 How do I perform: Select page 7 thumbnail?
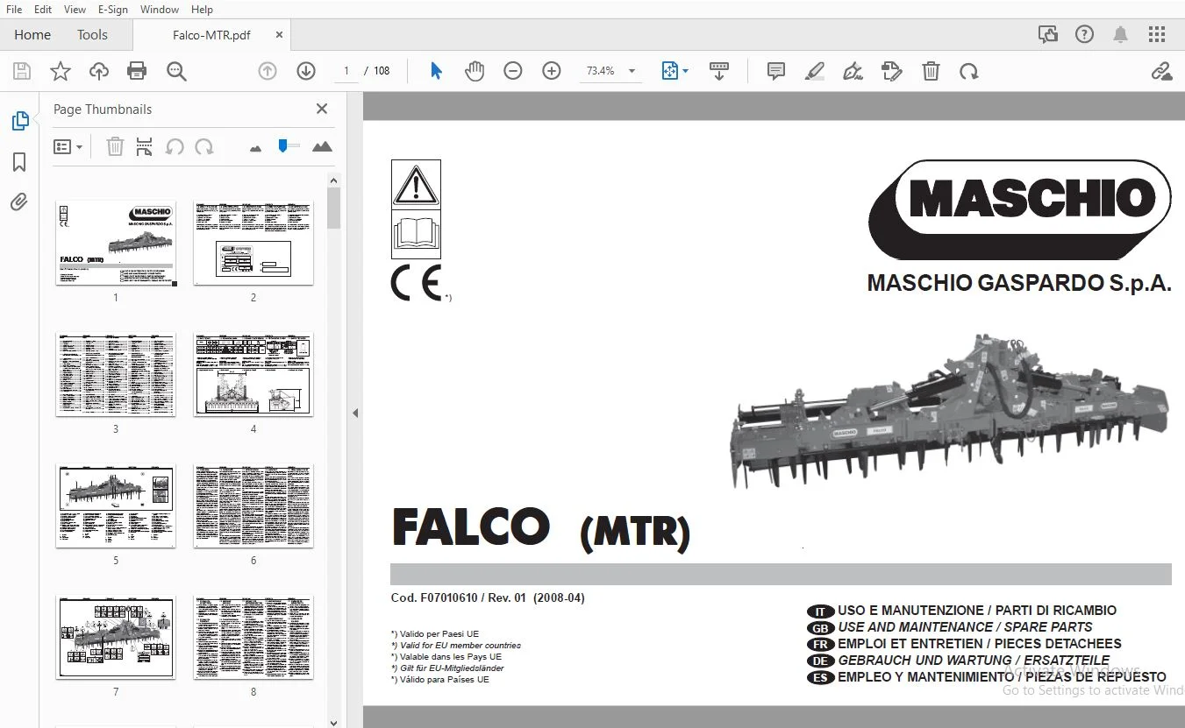point(116,638)
